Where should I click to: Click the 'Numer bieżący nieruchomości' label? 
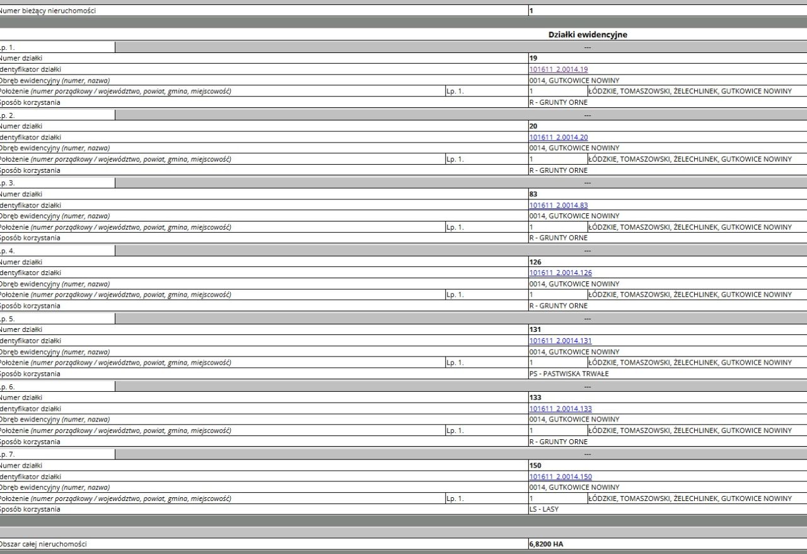pyautogui.click(x=48, y=11)
